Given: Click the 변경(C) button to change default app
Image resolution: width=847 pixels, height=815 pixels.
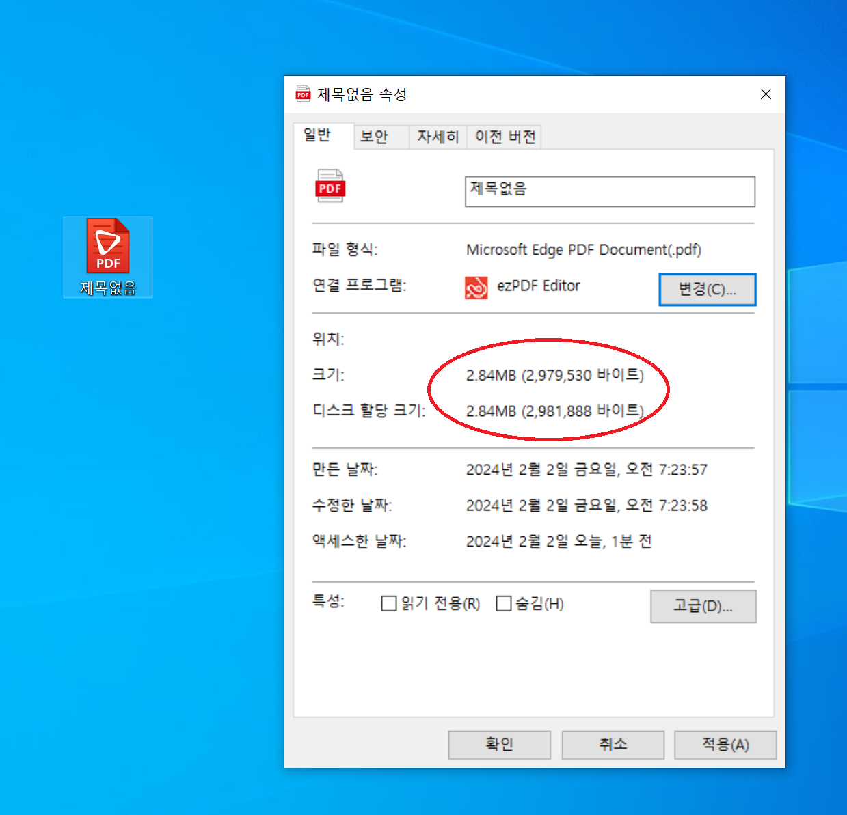Looking at the screenshot, I should [x=708, y=289].
